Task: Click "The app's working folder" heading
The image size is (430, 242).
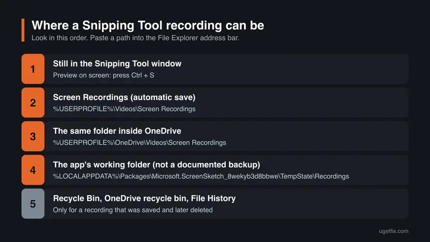Action: tap(156, 165)
